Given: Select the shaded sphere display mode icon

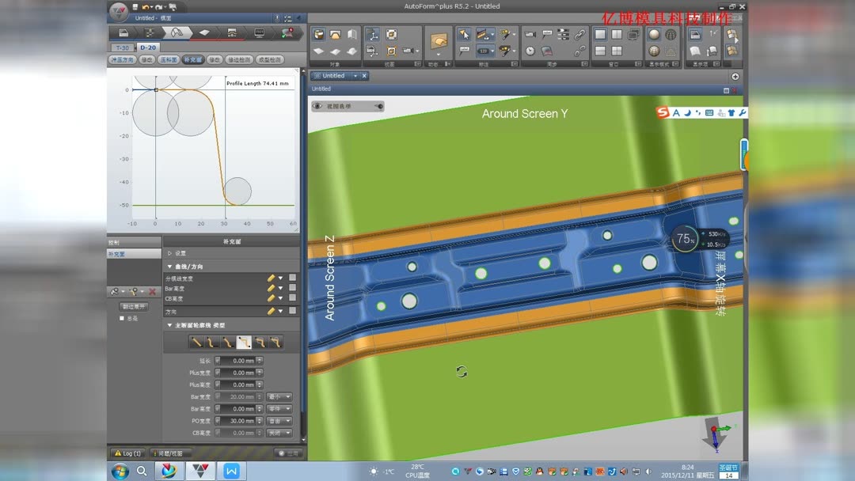Looking at the screenshot, I should pos(654,34).
